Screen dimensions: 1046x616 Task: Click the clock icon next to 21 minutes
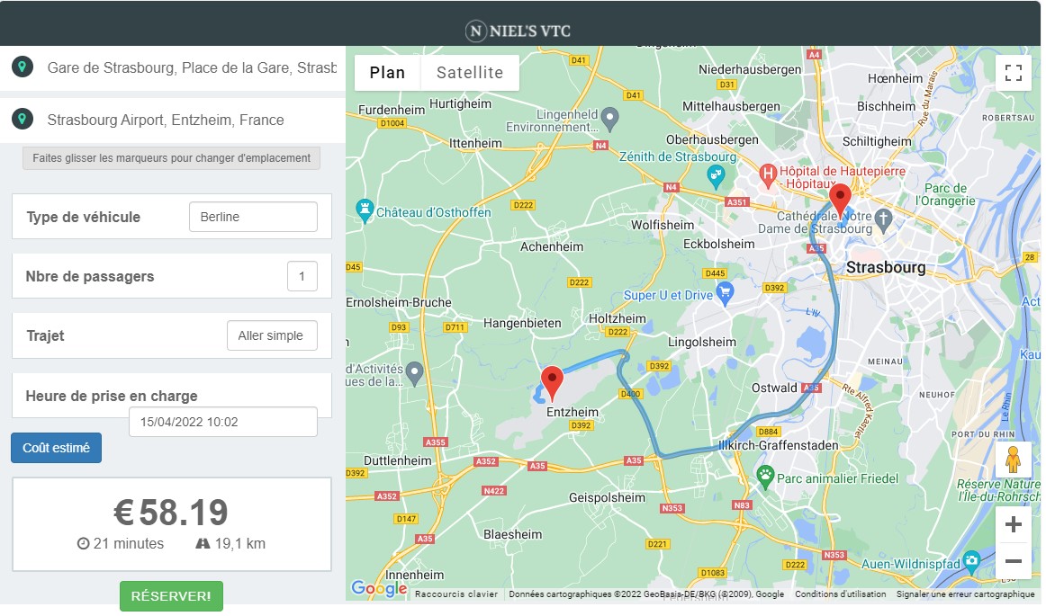(86, 543)
